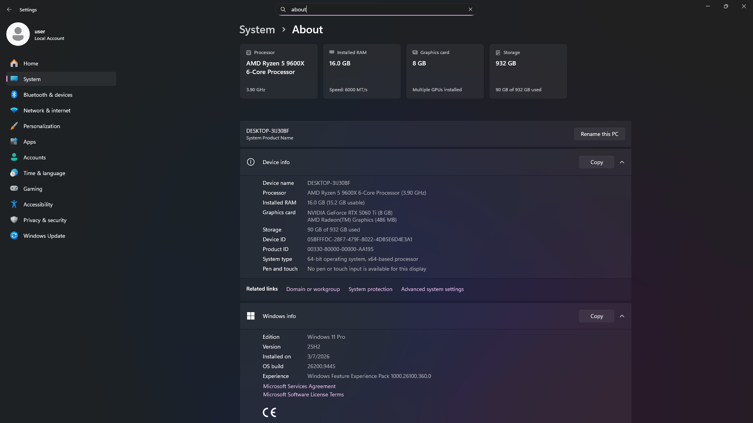Click the Processor summary card

[x=278, y=71]
